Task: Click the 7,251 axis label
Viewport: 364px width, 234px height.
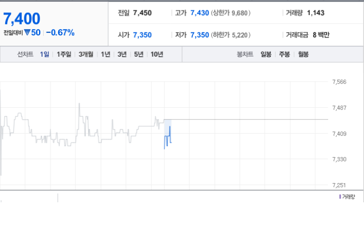Action: (x=339, y=185)
